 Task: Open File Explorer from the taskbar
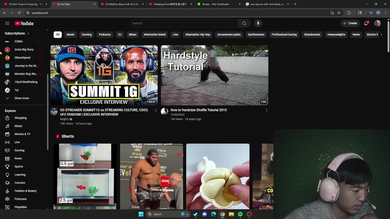point(231,214)
